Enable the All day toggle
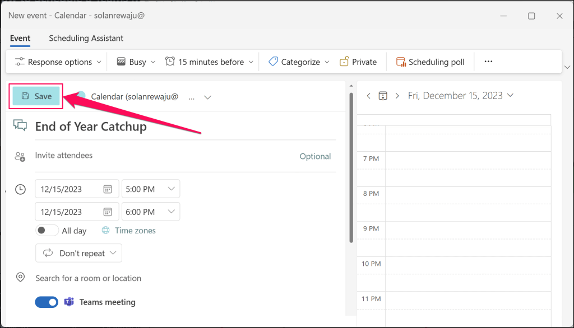 click(47, 230)
